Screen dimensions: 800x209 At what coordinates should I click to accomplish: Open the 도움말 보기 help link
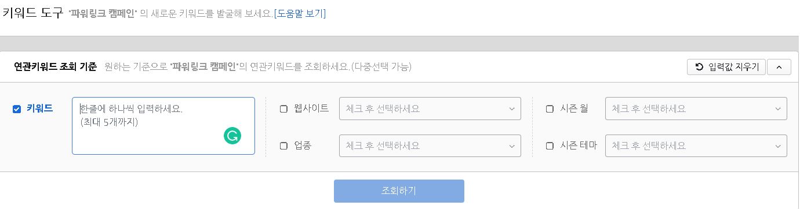click(300, 13)
